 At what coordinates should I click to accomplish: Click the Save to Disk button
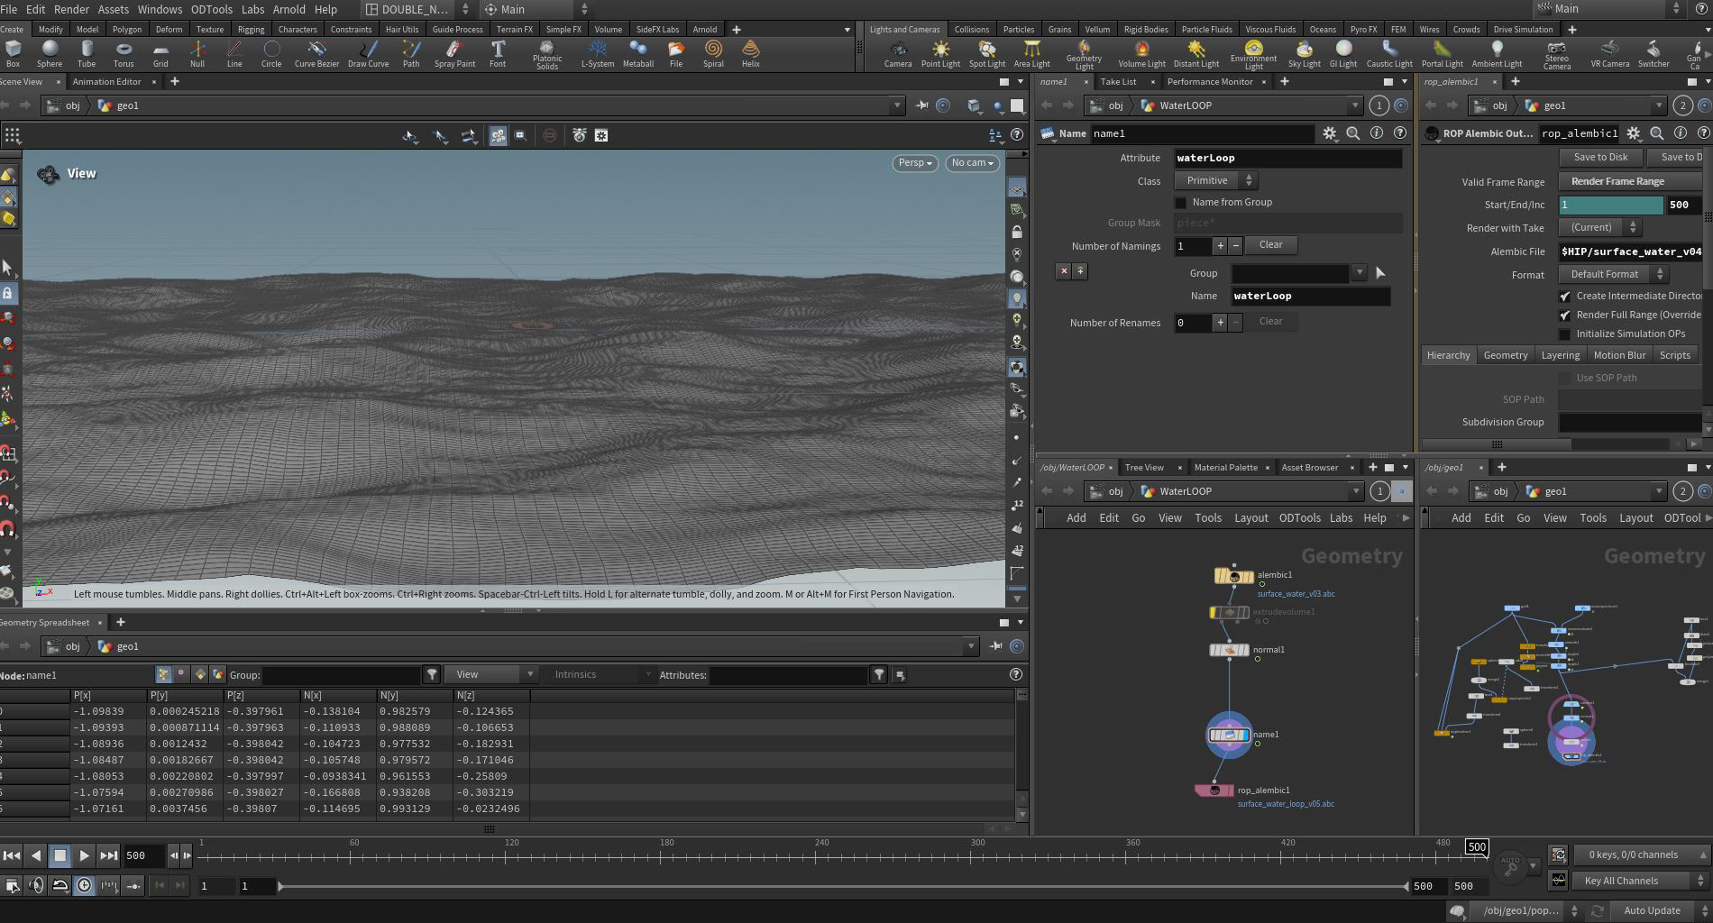click(1600, 157)
